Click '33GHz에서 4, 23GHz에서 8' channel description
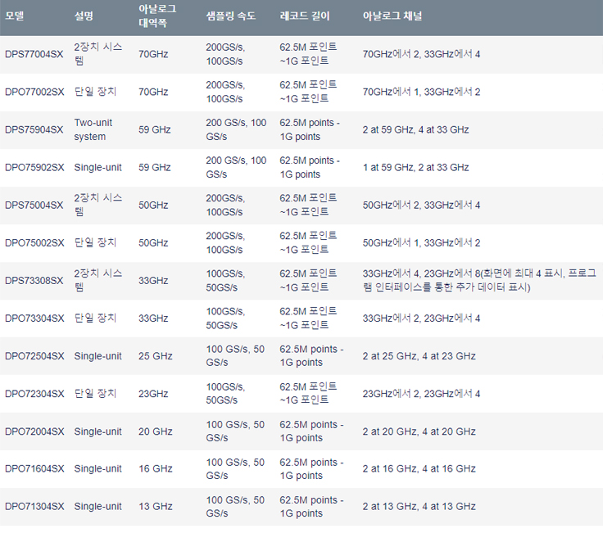Screen dimensions: 603x533 pos(479,280)
